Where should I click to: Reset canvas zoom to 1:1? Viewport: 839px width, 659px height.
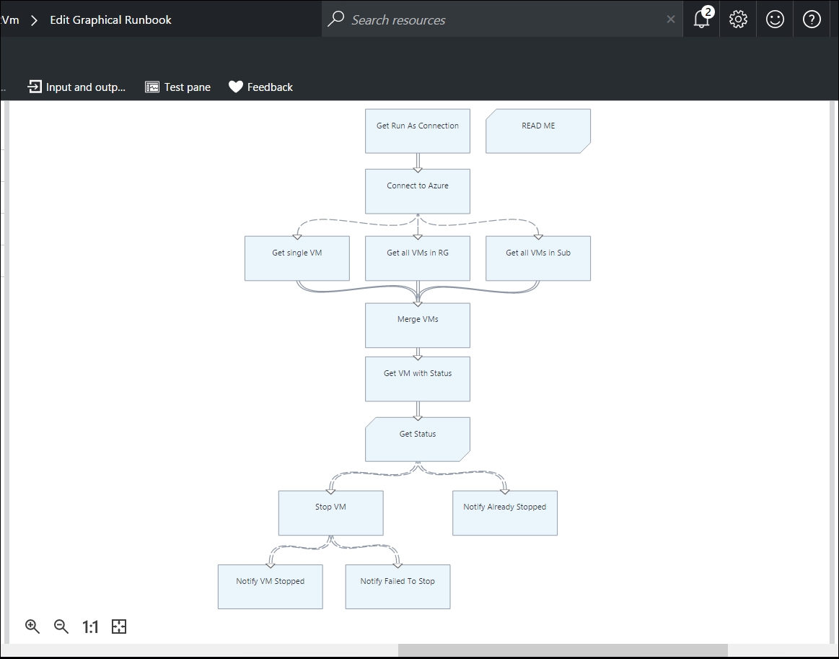90,627
